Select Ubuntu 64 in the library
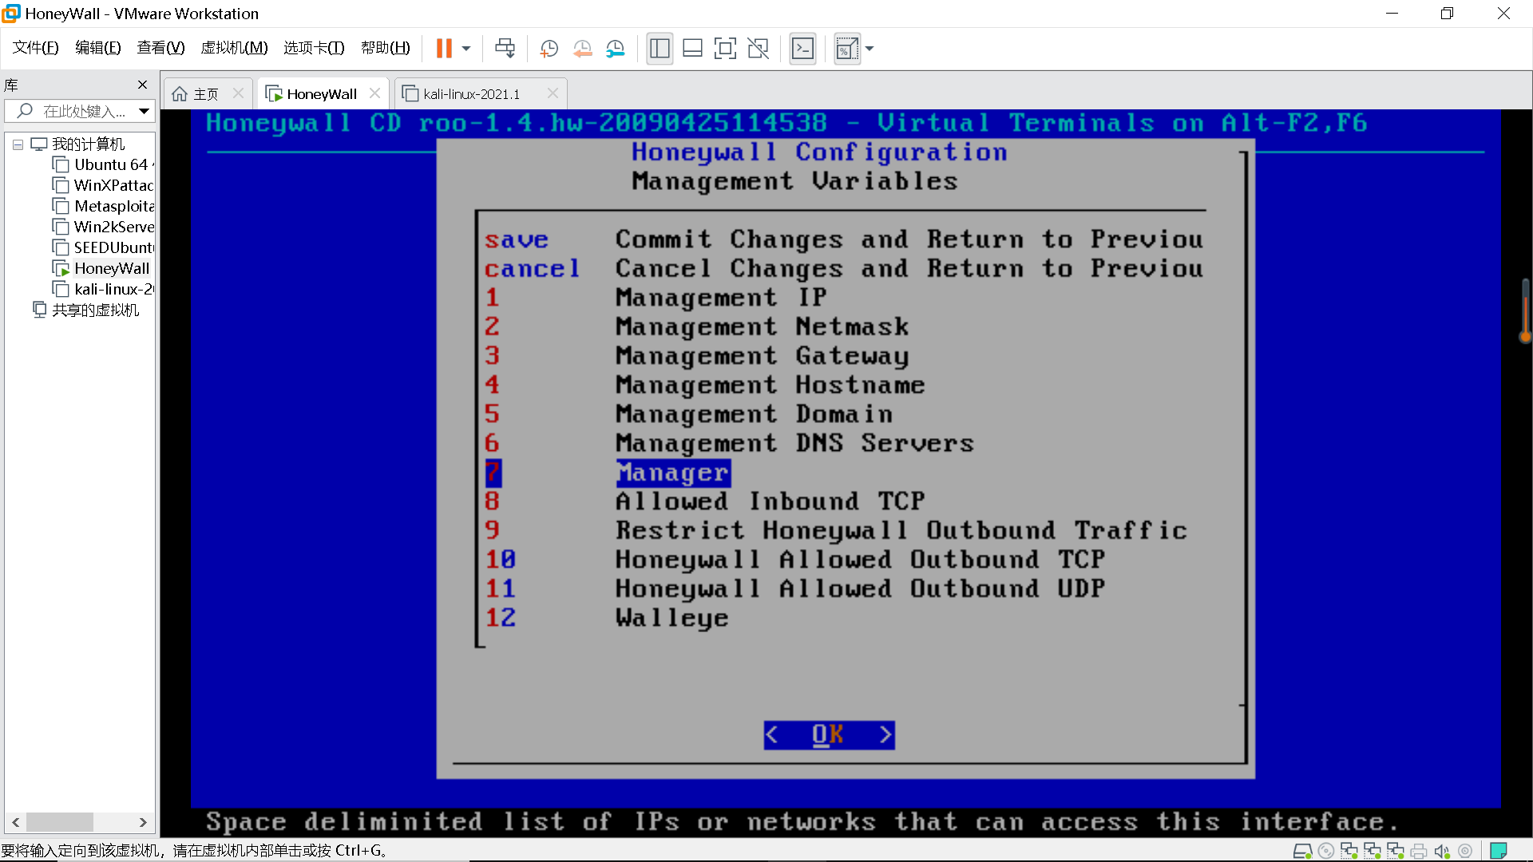 pos(110,164)
